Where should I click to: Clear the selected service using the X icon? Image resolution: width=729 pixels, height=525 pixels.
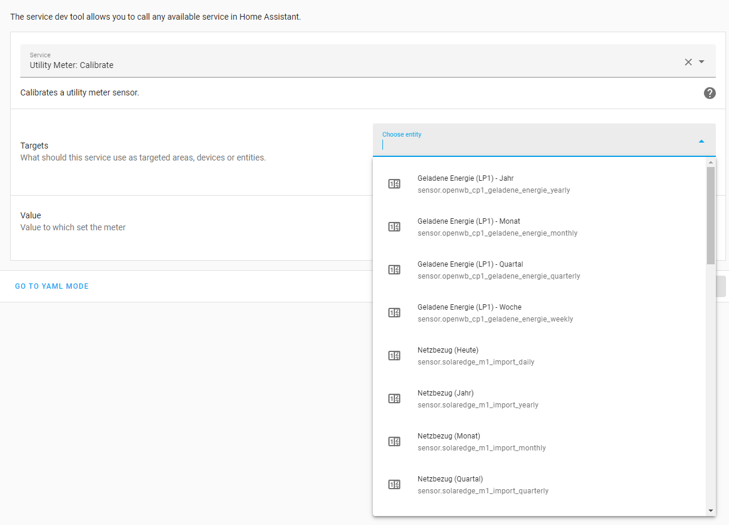tap(688, 61)
